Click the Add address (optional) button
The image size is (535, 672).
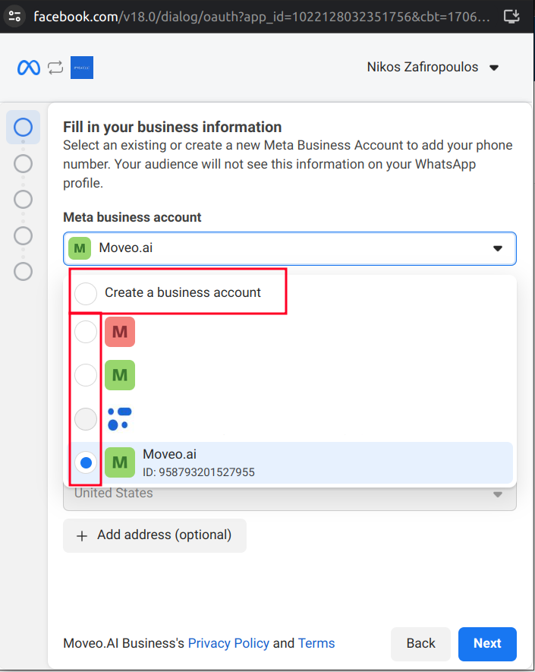click(155, 535)
